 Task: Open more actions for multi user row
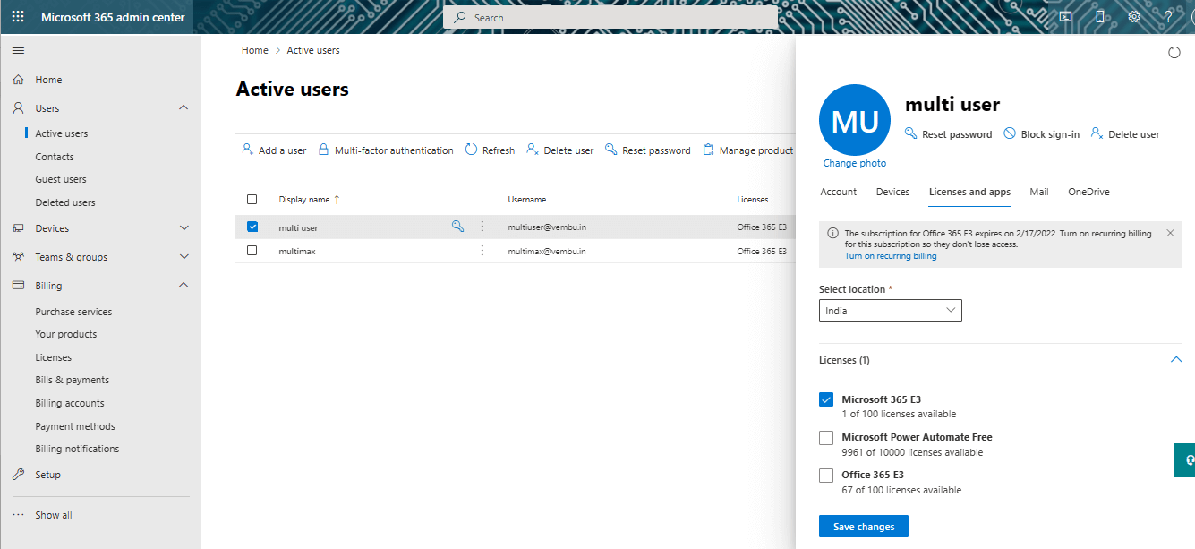point(482,227)
